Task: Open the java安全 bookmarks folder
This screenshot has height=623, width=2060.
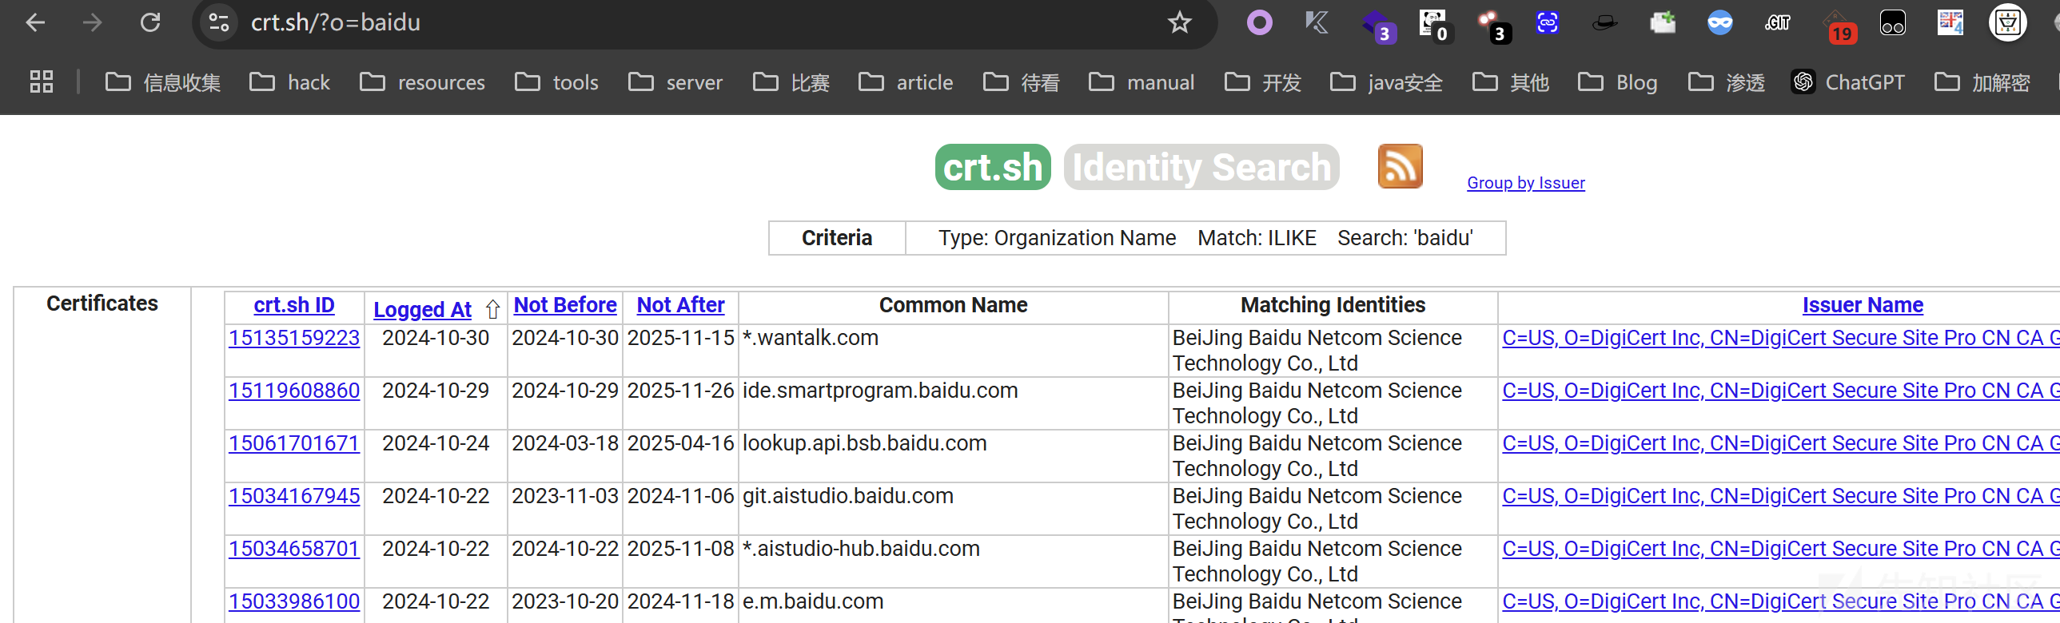Action: tap(1386, 81)
